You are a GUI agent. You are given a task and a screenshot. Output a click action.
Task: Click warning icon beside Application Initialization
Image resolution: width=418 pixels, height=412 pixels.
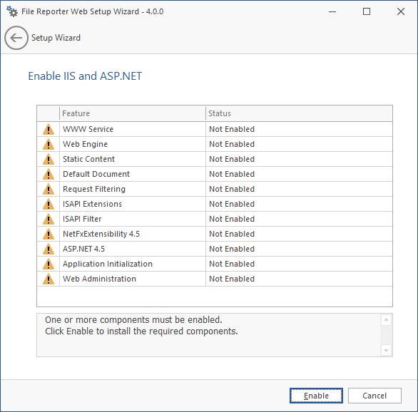[49, 264]
